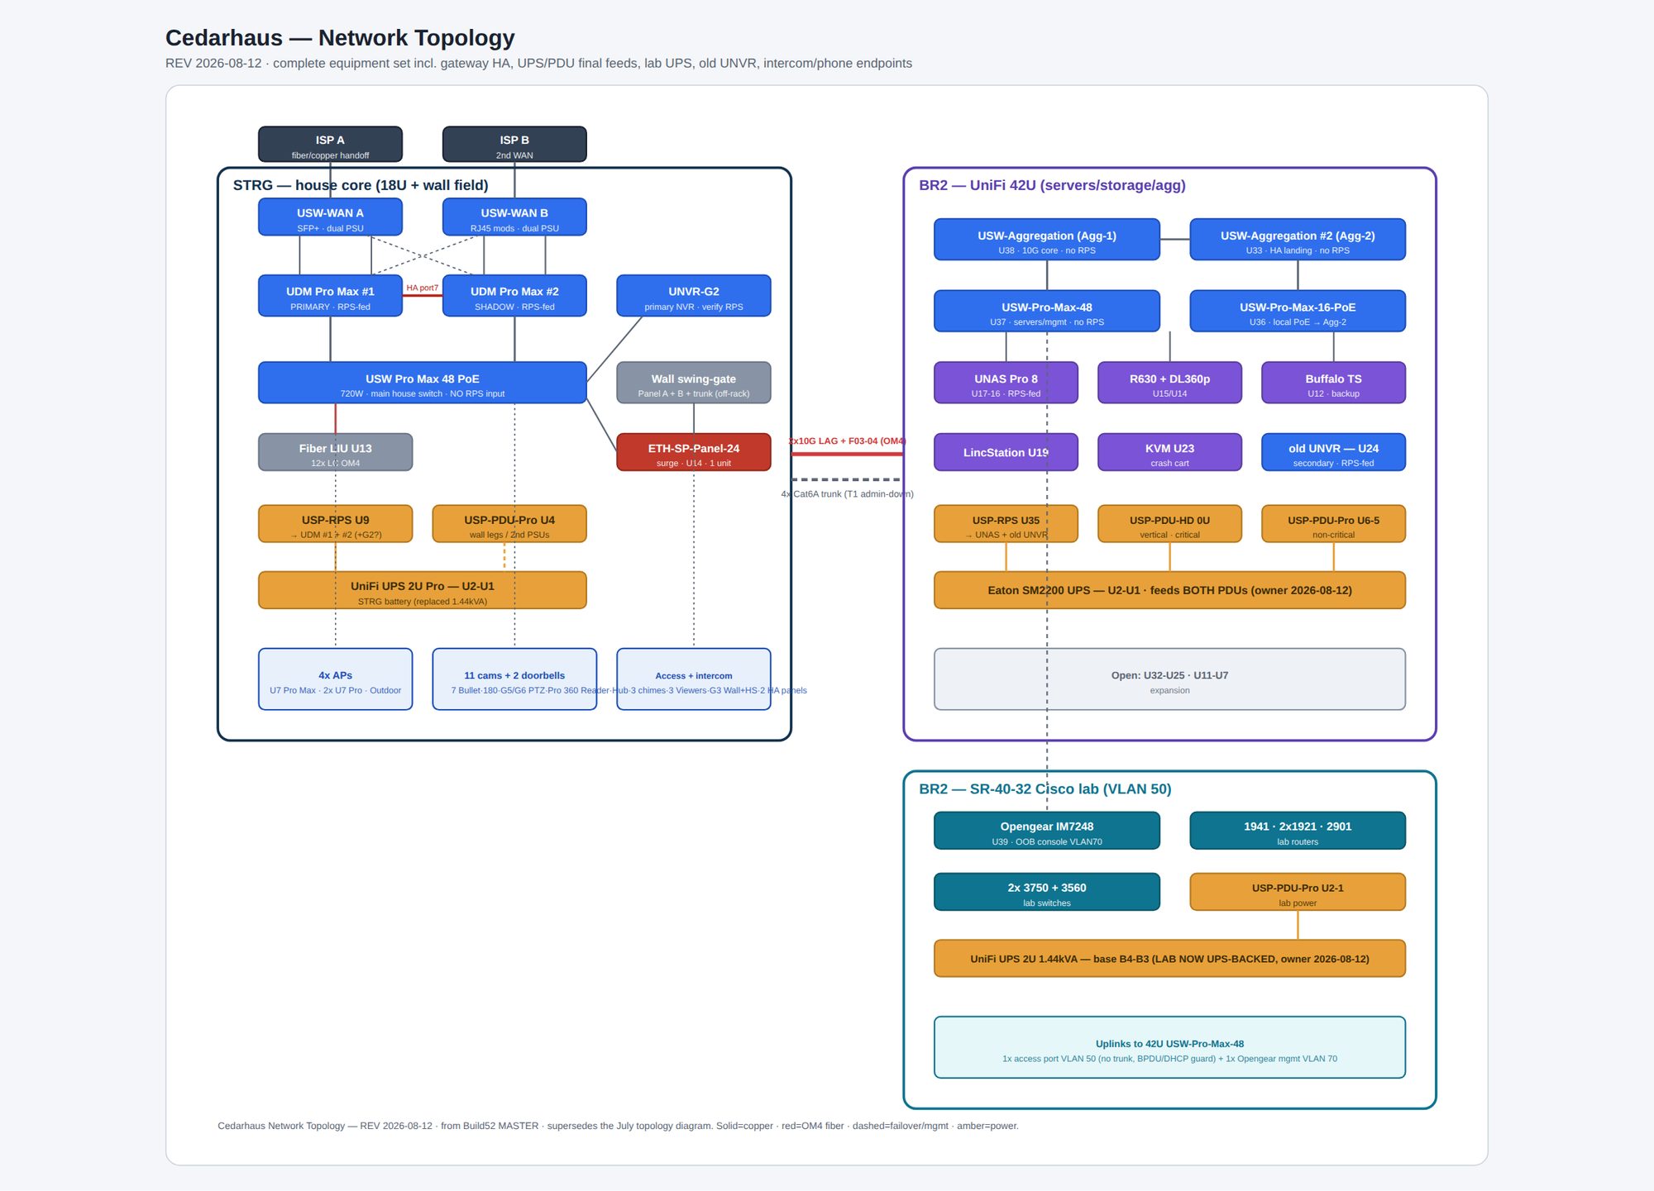Click the Access + intercom endpoint box
1654x1191 pixels.
tap(694, 679)
